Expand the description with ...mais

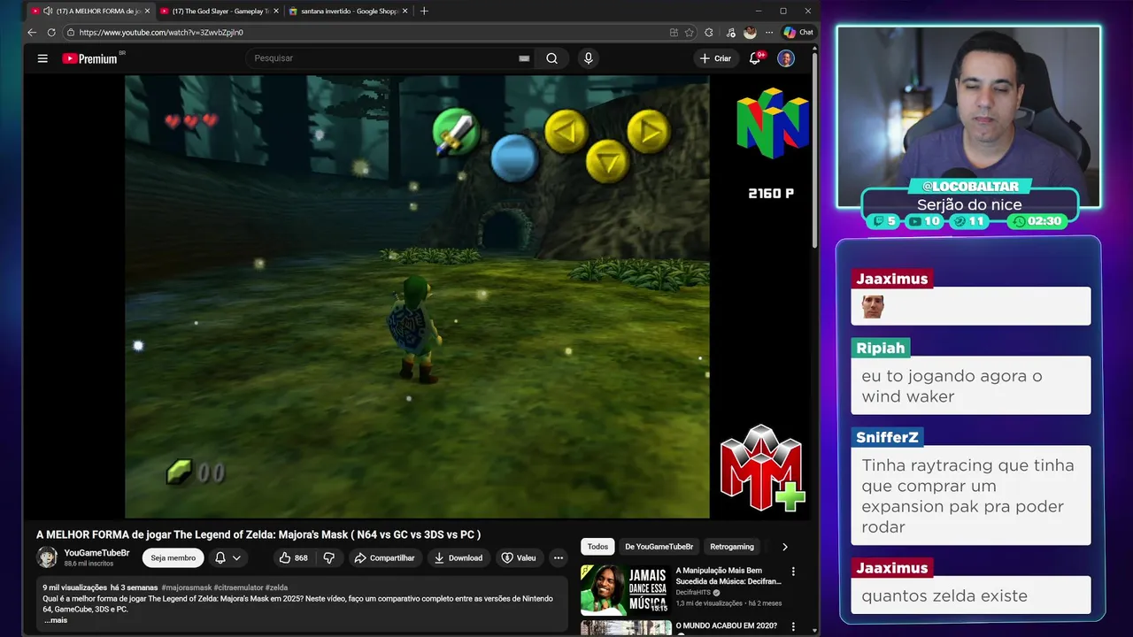click(x=56, y=620)
